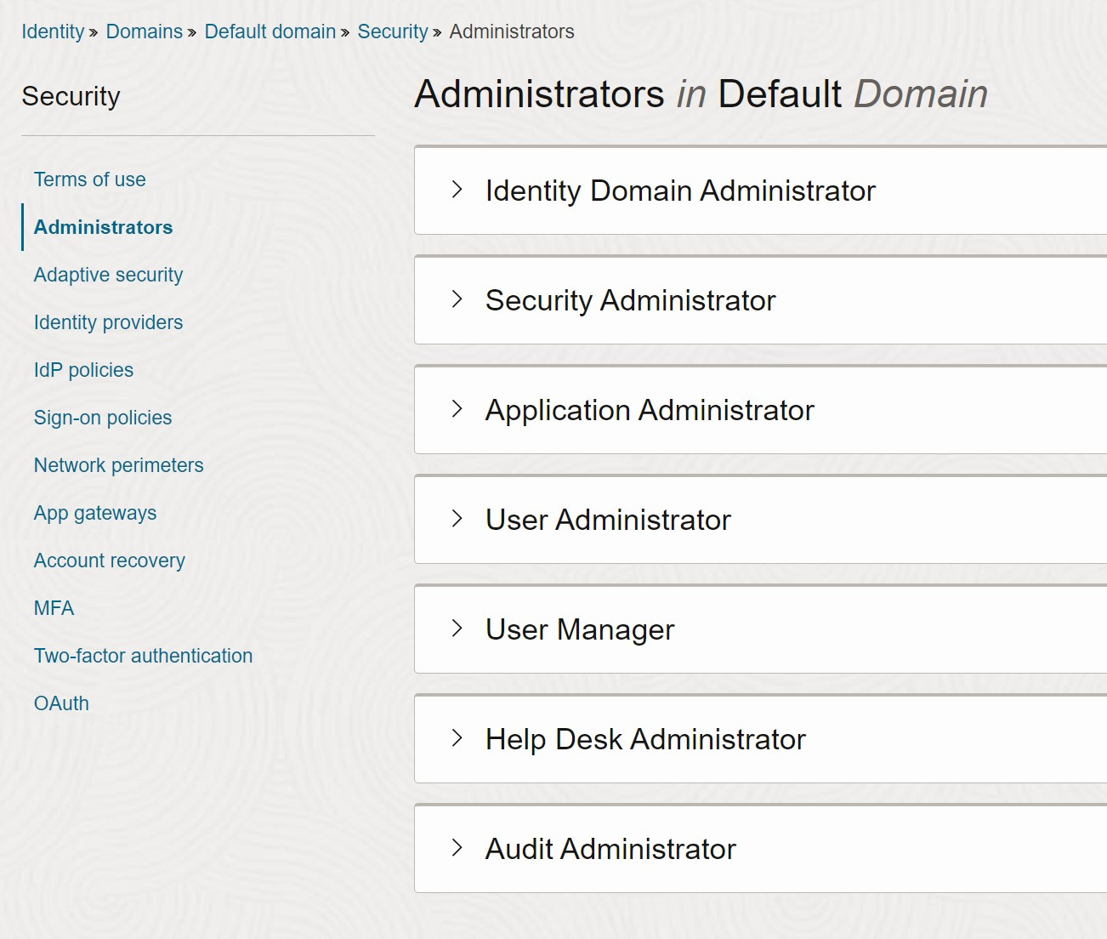Viewport: 1107px width, 939px height.
Task: Expand the Help Desk Administrator section
Action: click(457, 738)
